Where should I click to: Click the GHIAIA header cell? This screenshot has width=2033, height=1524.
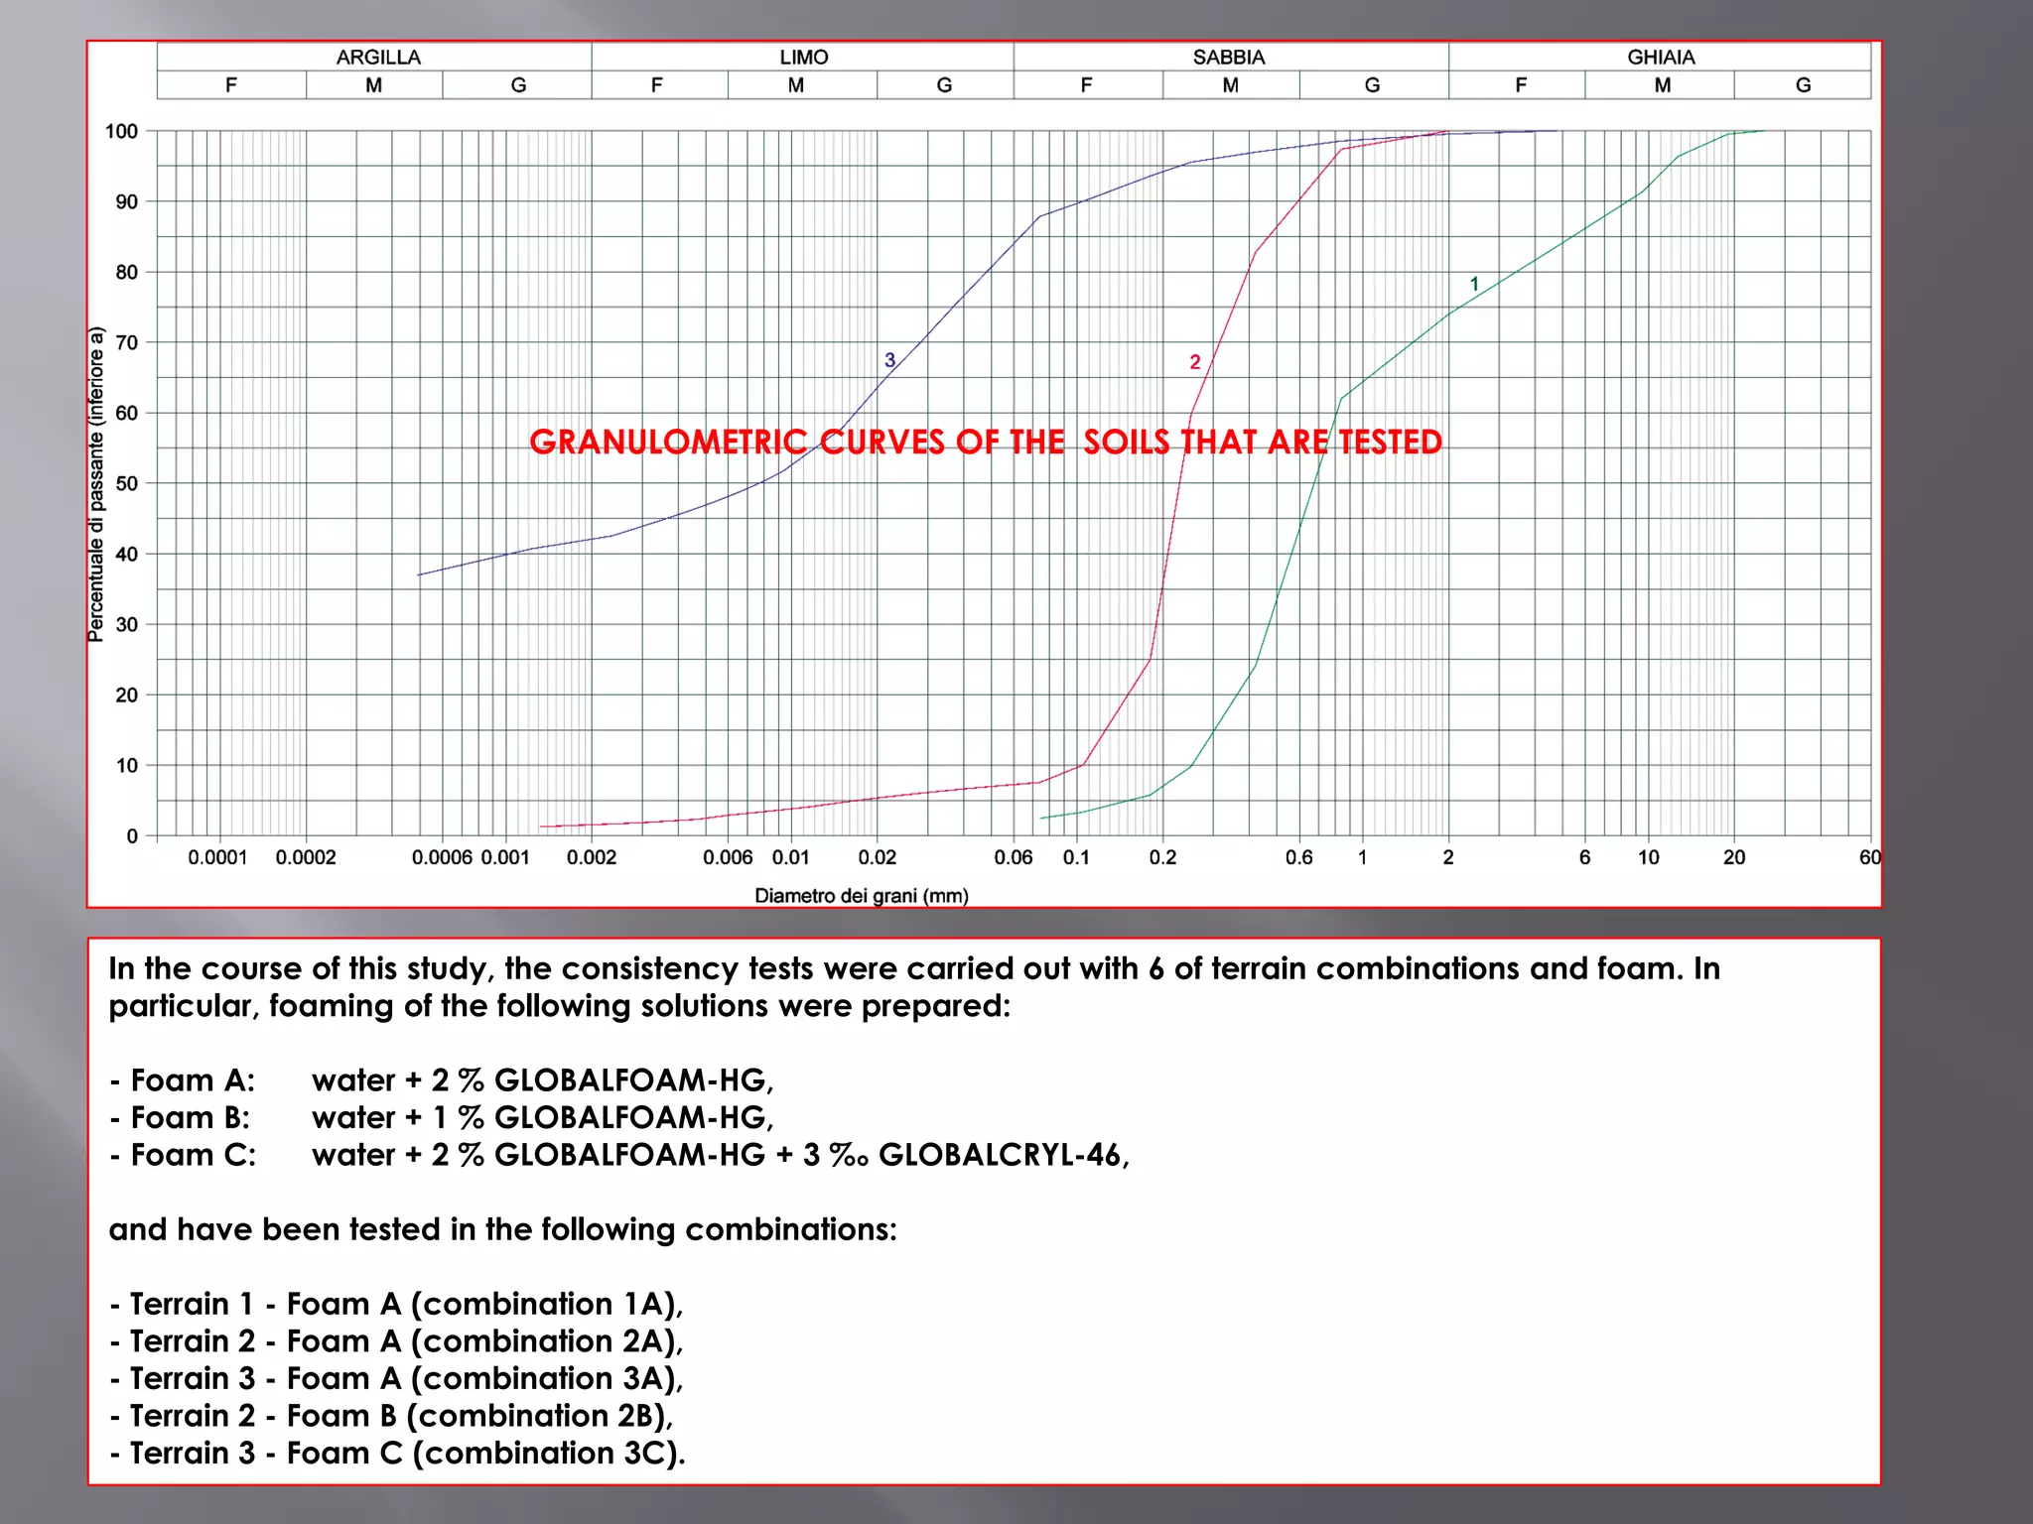pyautogui.click(x=1660, y=58)
